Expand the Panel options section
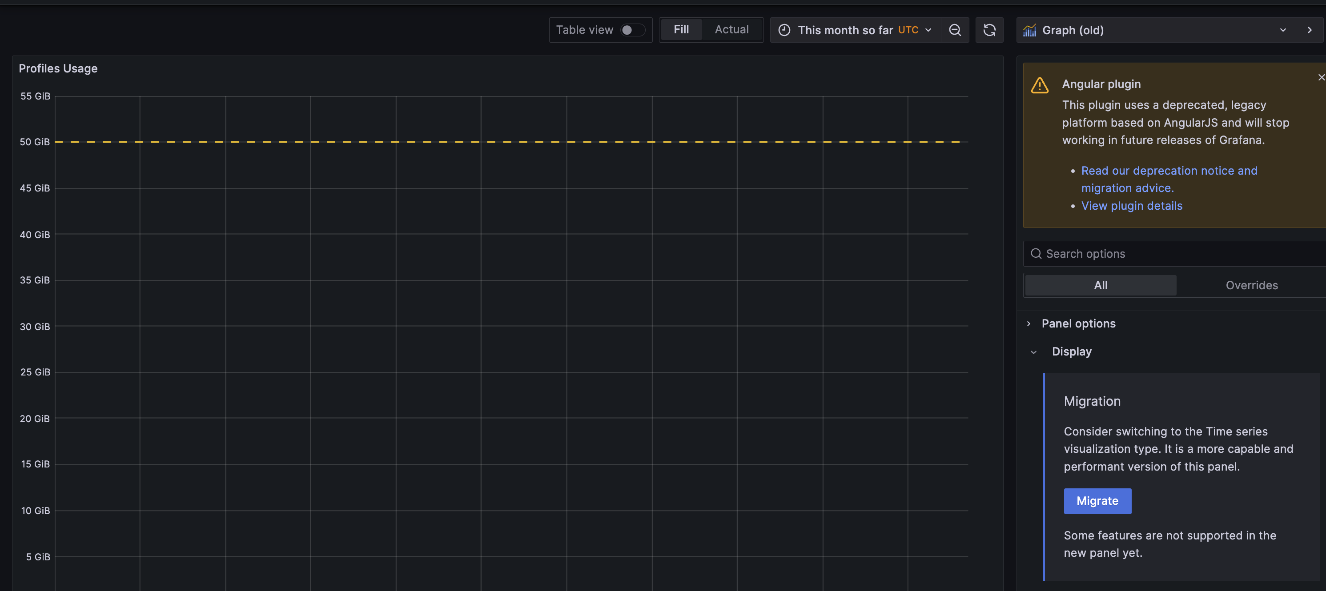This screenshot has height=591, width=1326. click(1078, 323)
